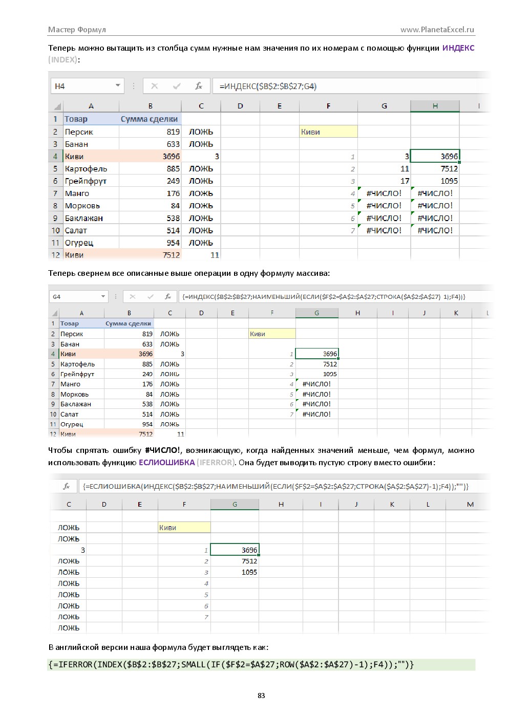
Task: Click Картофель cell in the G4 sheet
Action: [81, 364]
